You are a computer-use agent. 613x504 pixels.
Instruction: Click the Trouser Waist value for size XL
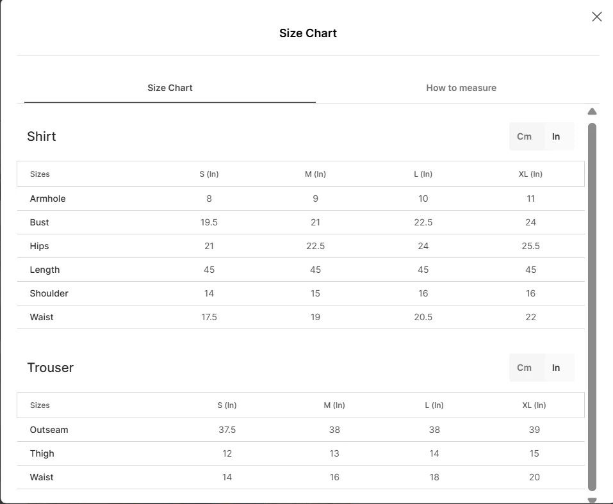click(x=534, y=477)
